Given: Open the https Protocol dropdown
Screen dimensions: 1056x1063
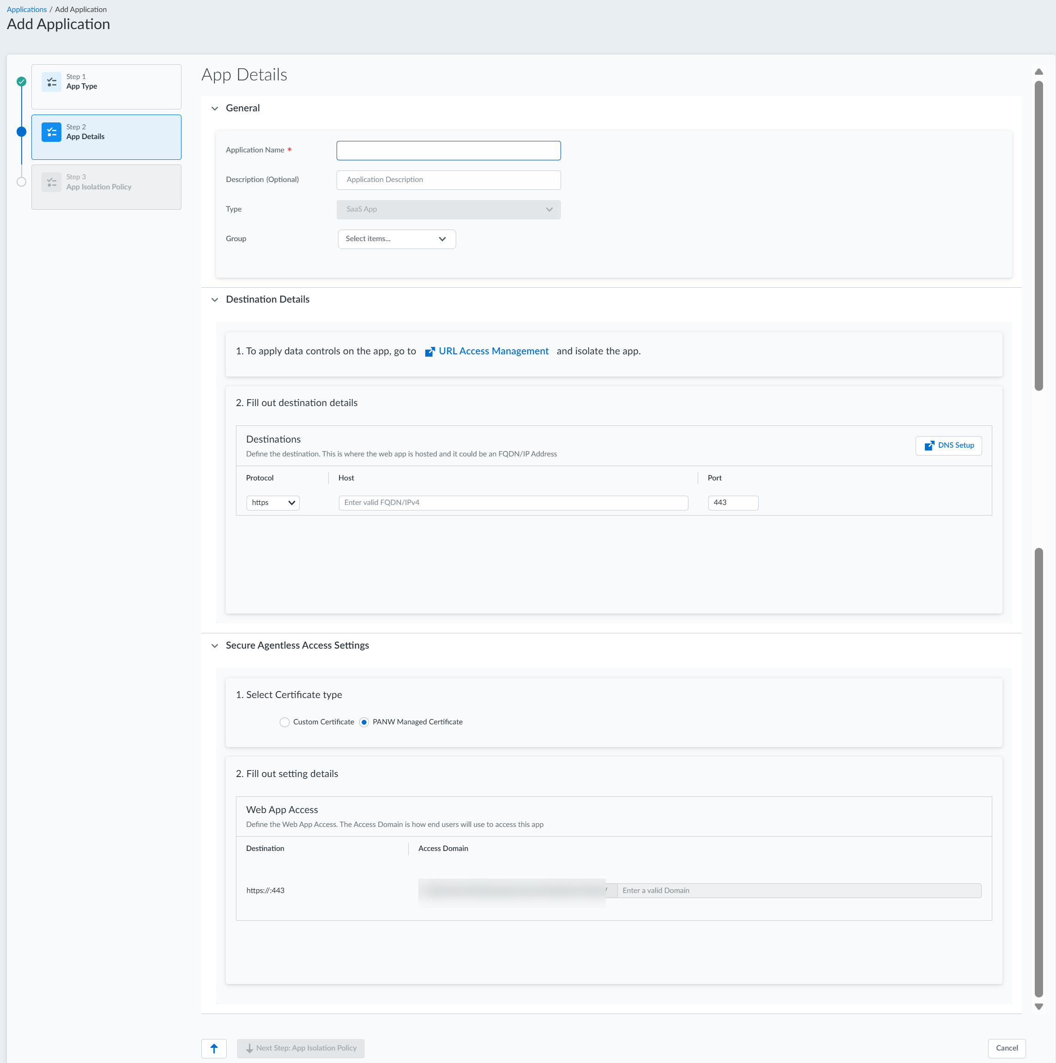Looking at the screenshot, I should [273, 503].
